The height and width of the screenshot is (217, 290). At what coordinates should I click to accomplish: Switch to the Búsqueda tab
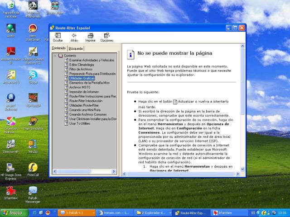pos(76,48)
